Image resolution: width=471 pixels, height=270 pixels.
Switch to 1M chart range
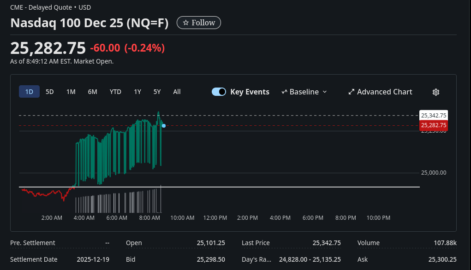pos(71,92)
